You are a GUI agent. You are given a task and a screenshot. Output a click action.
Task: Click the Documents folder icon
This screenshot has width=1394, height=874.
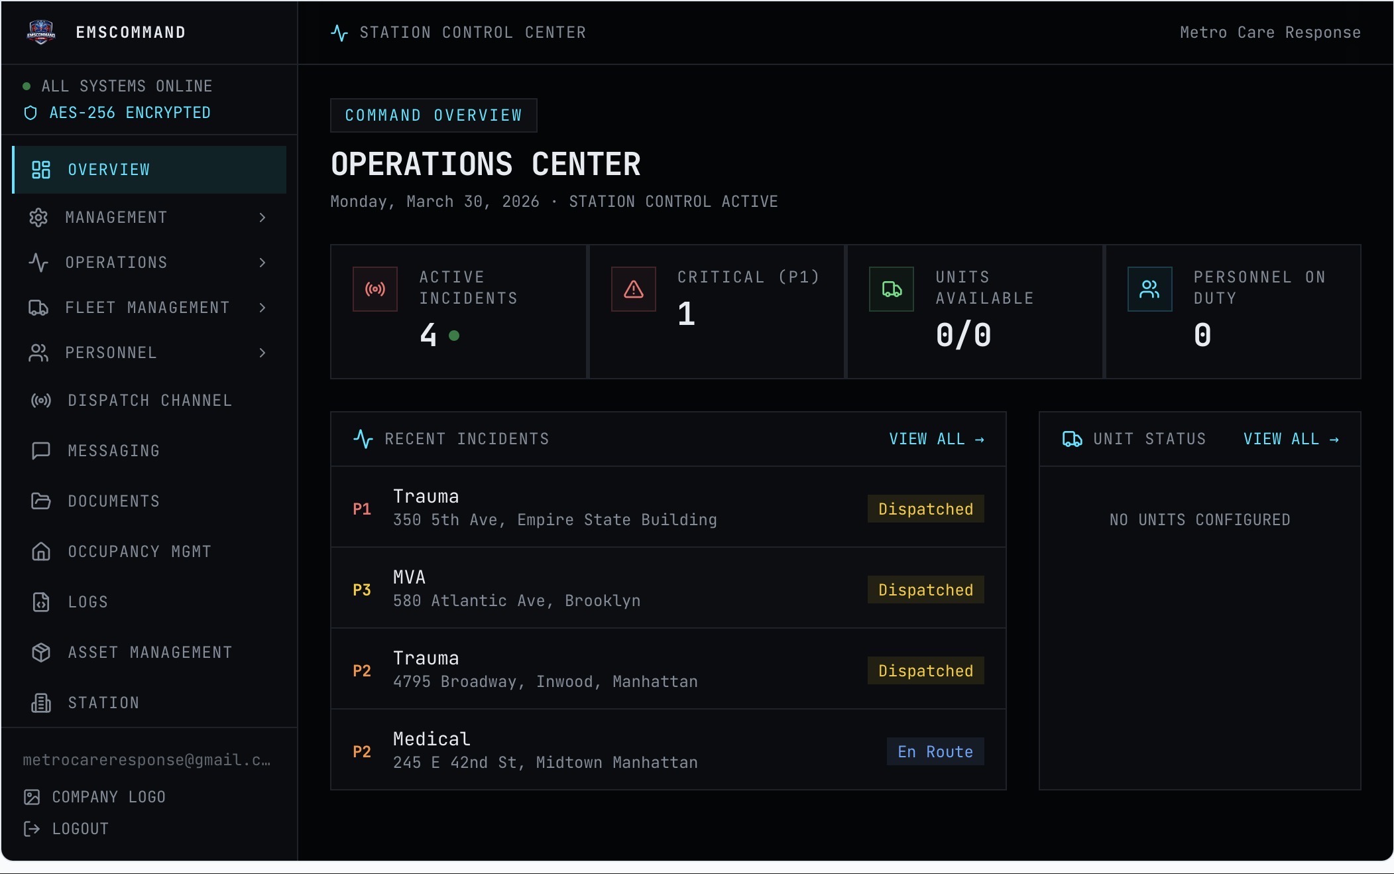point(40,501)
